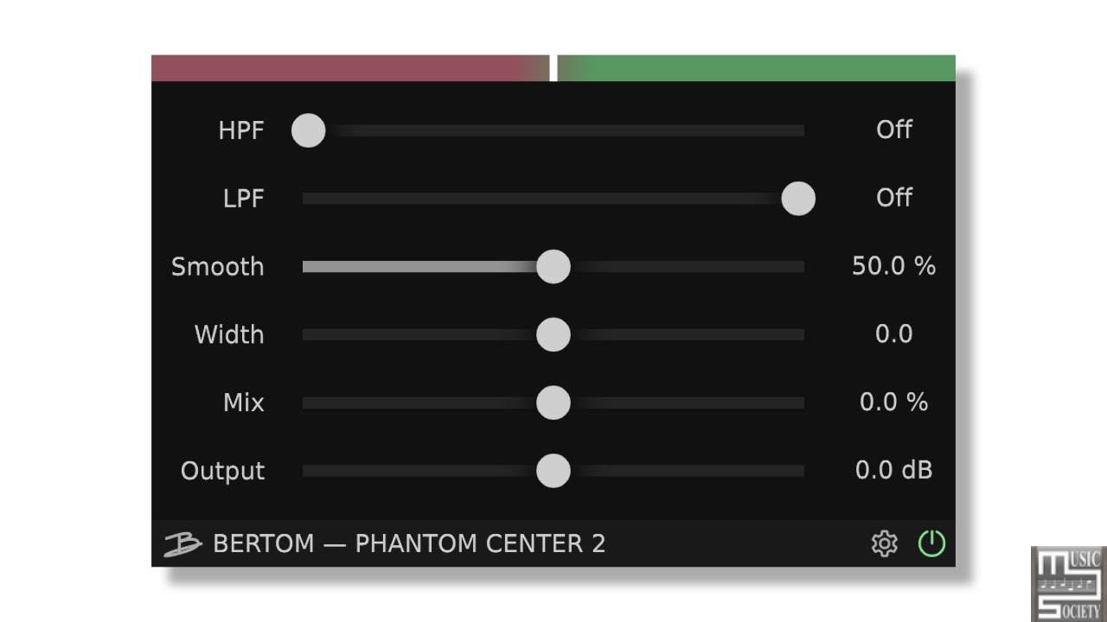1107x622 pixels.
Task: Click the Output slider knob
Action: tap(553, 471)
